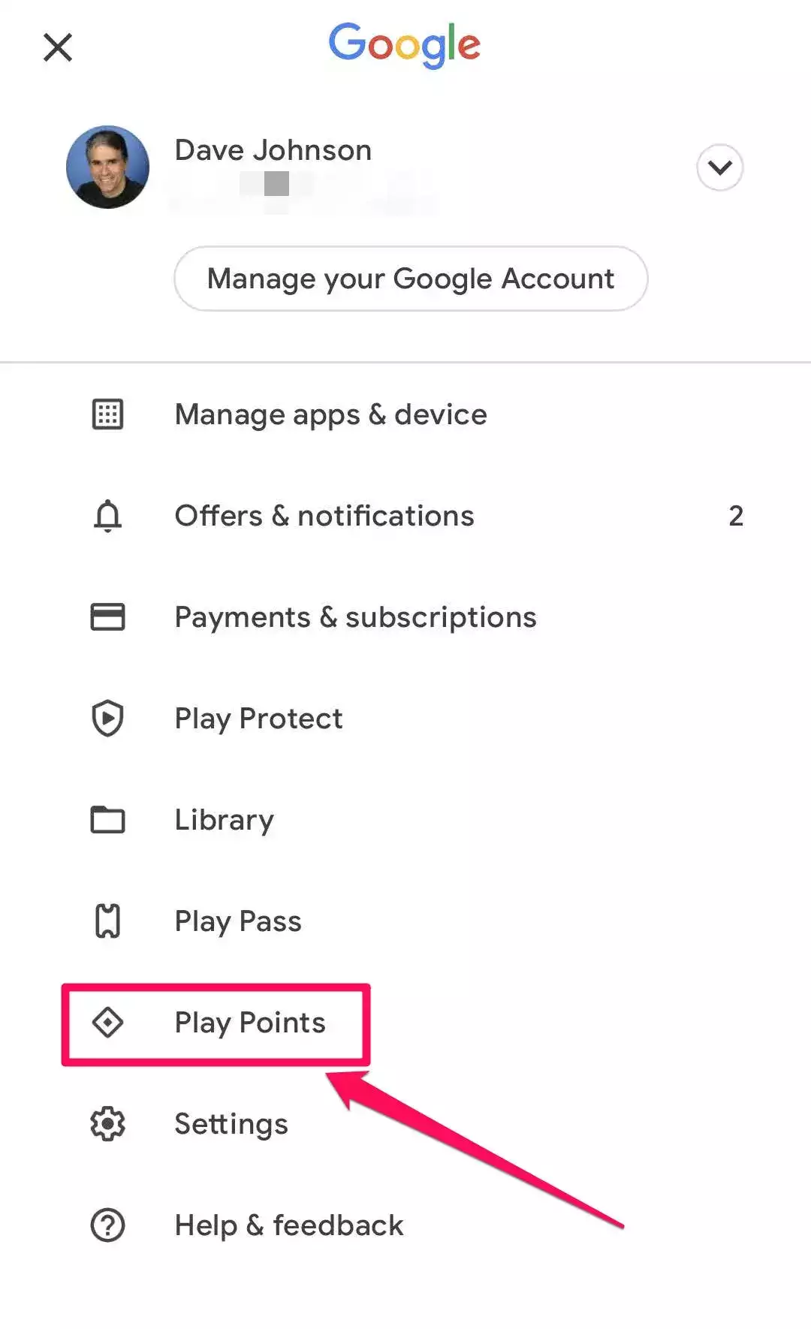Click the Library folder icon
The image size is (811, 1329).
(x=107, y=820)
